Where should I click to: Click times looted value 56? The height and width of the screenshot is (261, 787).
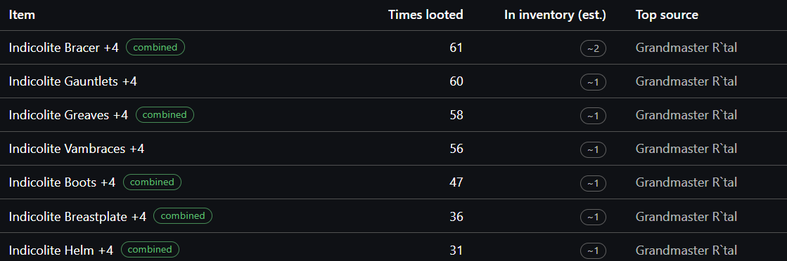456,149
